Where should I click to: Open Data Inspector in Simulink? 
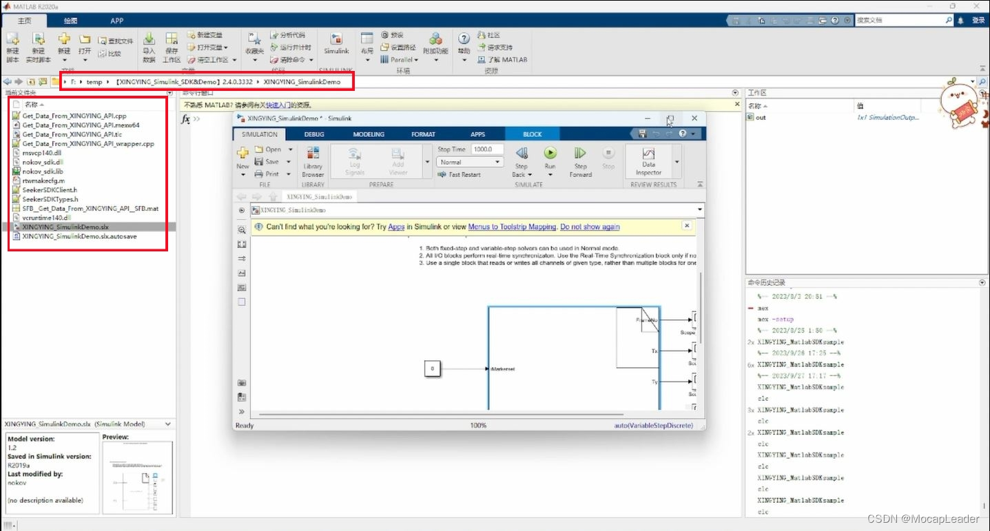pyautogui.click(x=648, y=162)
